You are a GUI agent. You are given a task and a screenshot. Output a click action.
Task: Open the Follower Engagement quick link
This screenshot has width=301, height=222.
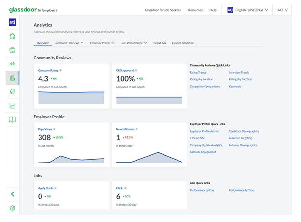tap(203, 152)
